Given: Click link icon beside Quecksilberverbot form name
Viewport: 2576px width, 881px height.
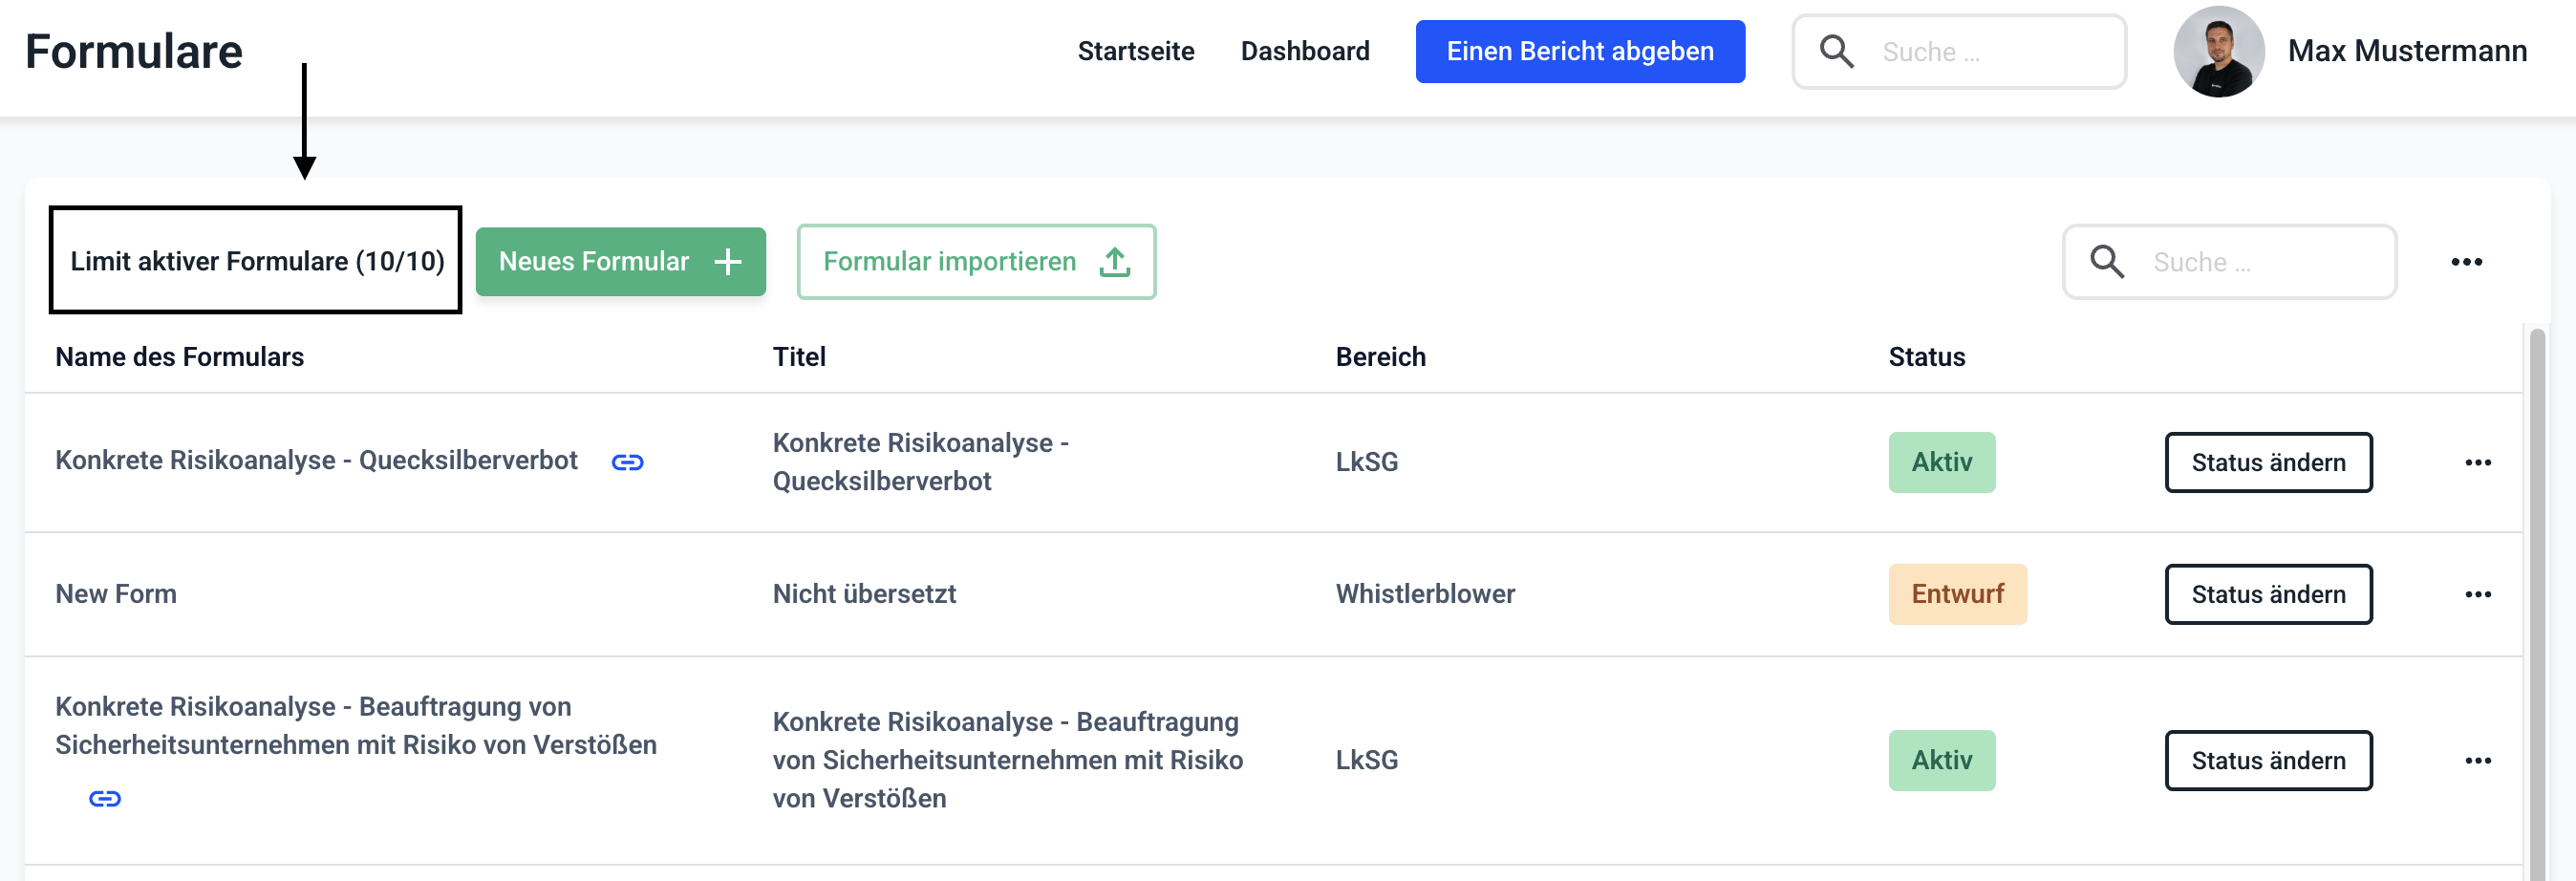Looking at the screenshot, I should pyautogui.click(x=627, y=462).
